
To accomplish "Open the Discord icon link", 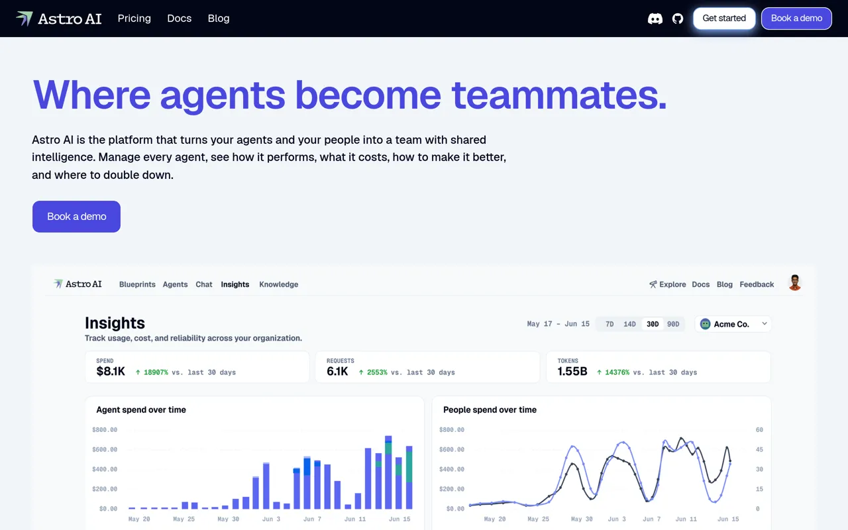I will (655, 19).
